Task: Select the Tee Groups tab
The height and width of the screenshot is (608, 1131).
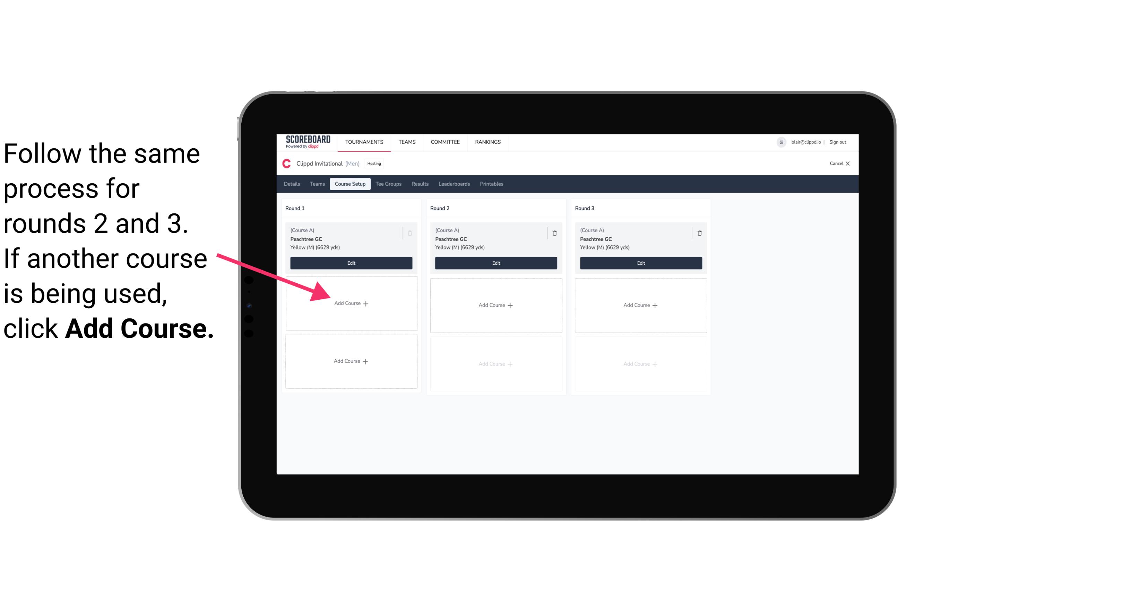Action: click(x=389, y=184)
